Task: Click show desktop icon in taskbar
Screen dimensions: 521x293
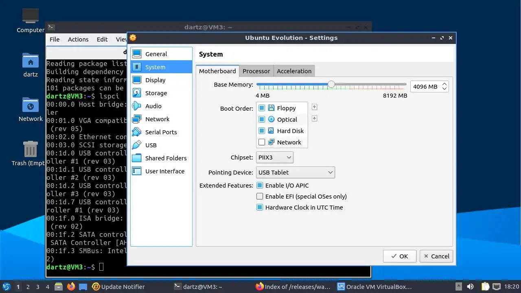Action: pos(83,286)
